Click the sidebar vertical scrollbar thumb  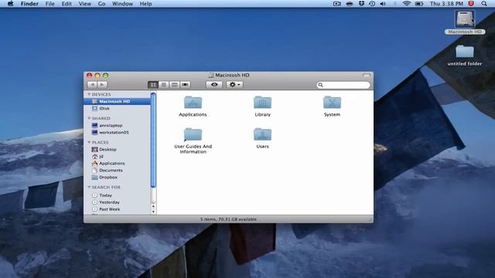(153, 141)
